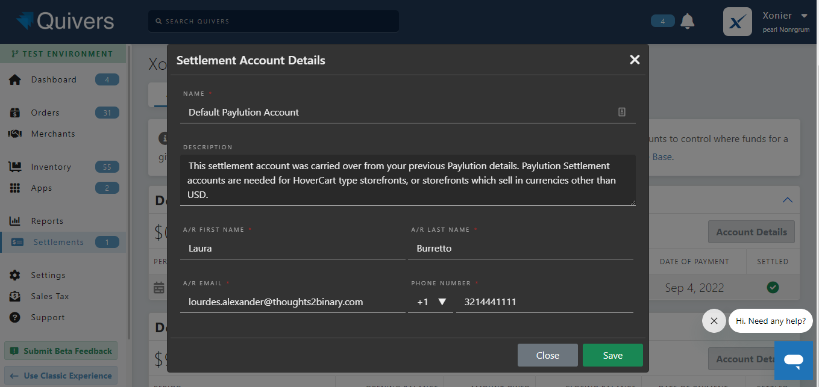Click the sidebar vertical scrollbar
The image size is (819, 387).
(128, 193)
